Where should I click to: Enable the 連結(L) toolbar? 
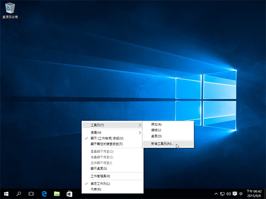click(168, 130)
